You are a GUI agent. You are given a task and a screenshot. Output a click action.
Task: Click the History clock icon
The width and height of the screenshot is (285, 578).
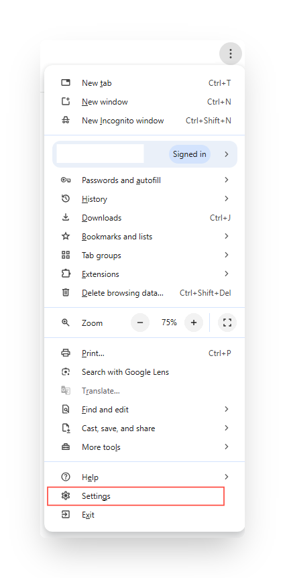(66, 198)
